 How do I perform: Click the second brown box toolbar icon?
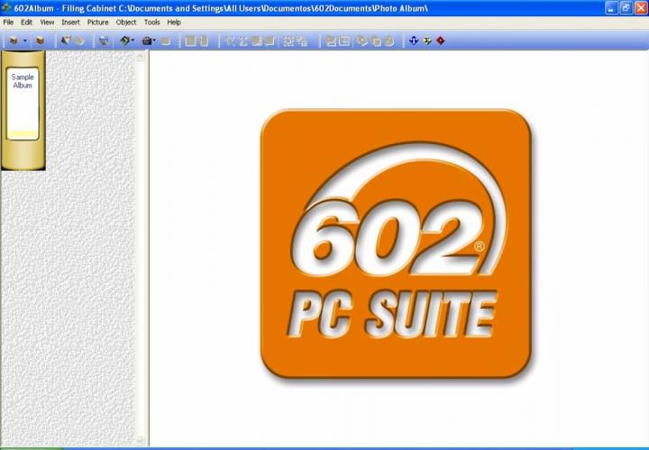click(x=41, y=40)
